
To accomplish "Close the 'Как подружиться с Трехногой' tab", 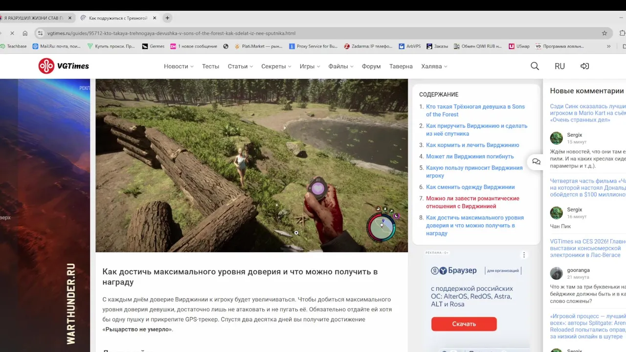I will tap(155, 18).
